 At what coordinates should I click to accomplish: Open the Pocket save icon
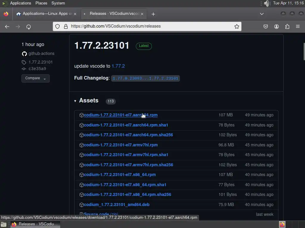coord(265,26)
